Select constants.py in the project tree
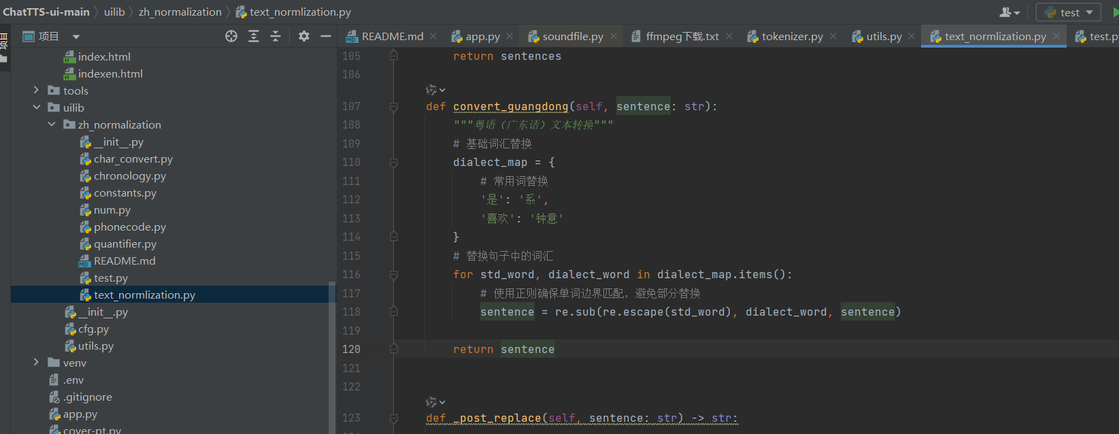This screenshot has width=1119, height=434. 125,193
